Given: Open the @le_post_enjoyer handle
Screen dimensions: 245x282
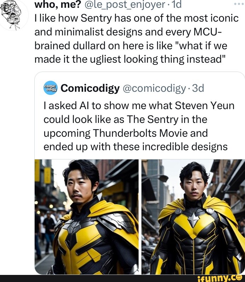Looking at the screenshot, I should (124, 5).
